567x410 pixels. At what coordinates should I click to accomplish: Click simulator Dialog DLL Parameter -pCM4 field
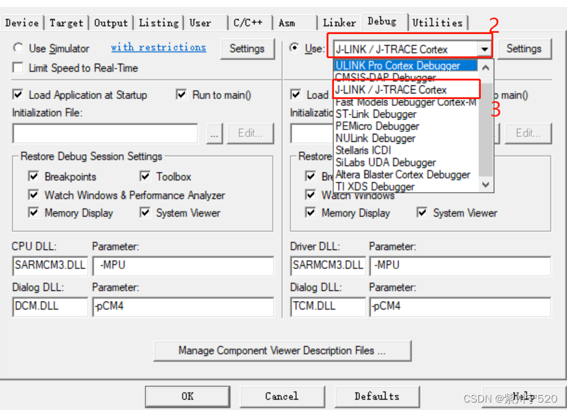click(x=183, y=307)
